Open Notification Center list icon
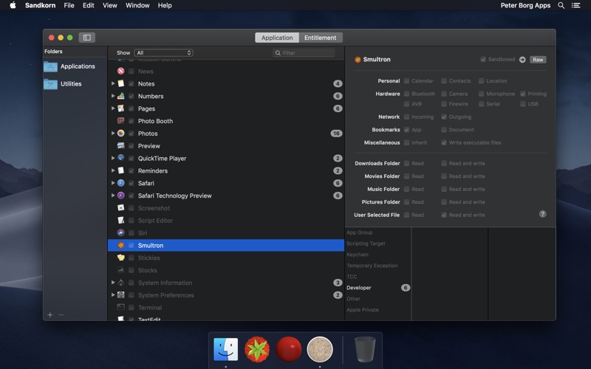 [x=575, y=5]
